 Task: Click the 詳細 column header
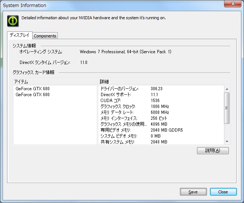164,82
